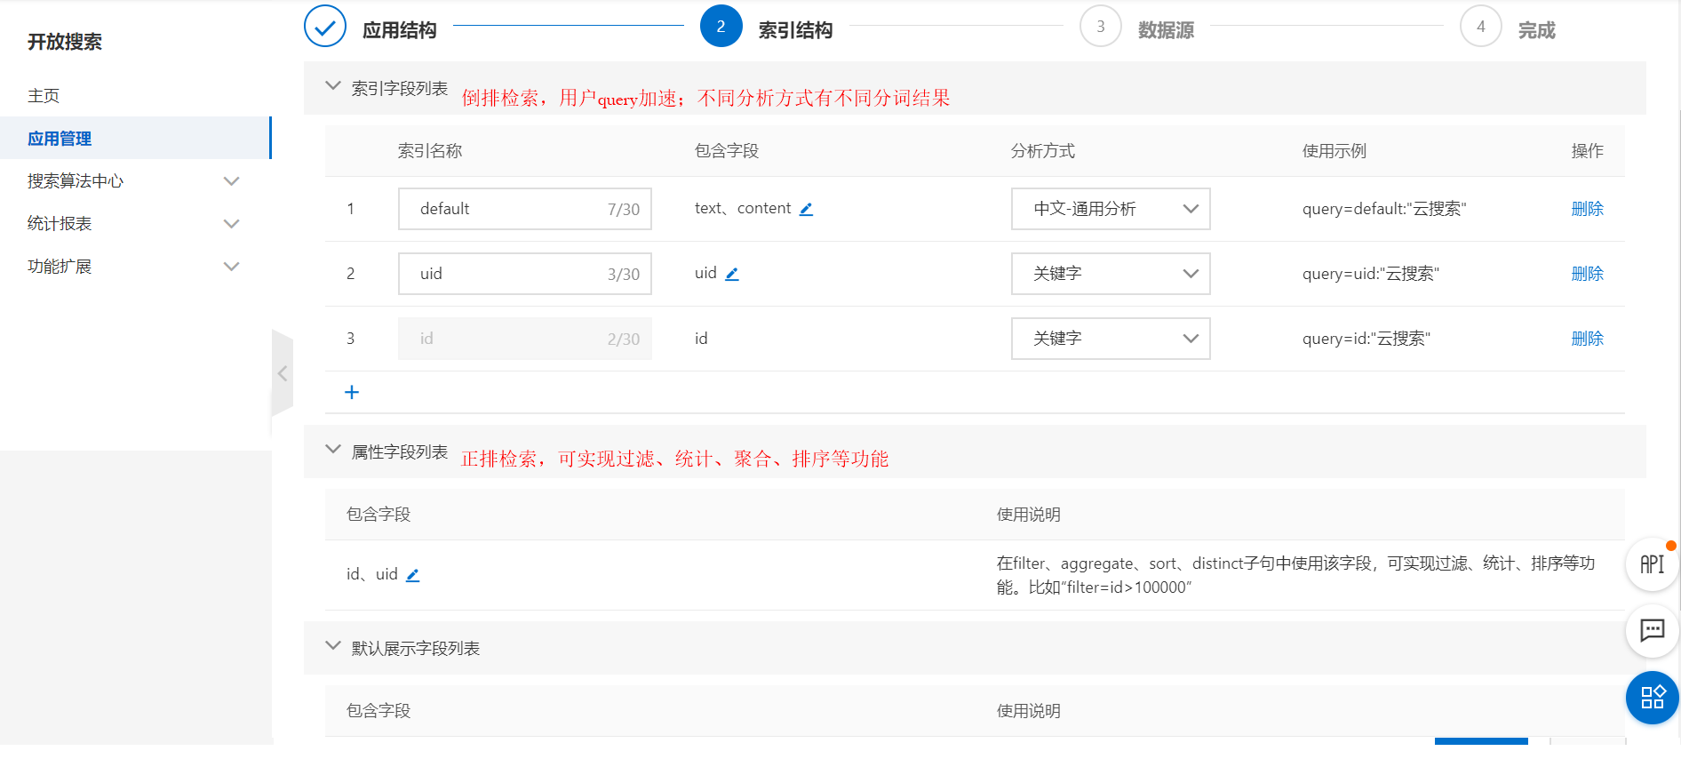This screenshot has height=775, width=1681.
Task: Edit attribute fields id、uid pencil icon
Action: coord(412,575)
